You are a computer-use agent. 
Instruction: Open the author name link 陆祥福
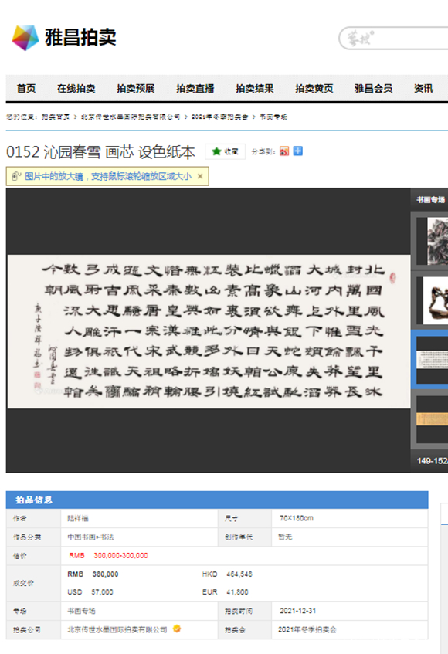pyautogui.click(x=78, y=518)
